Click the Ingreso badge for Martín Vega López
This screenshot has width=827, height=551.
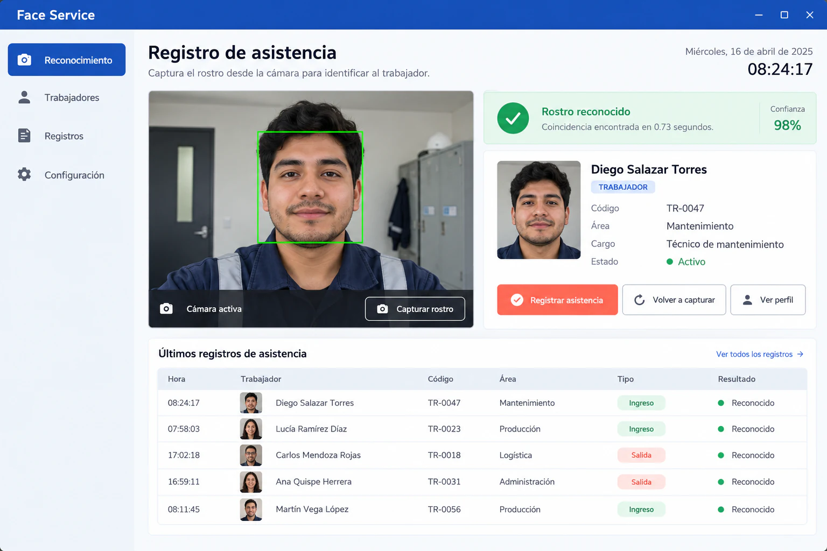641,510
